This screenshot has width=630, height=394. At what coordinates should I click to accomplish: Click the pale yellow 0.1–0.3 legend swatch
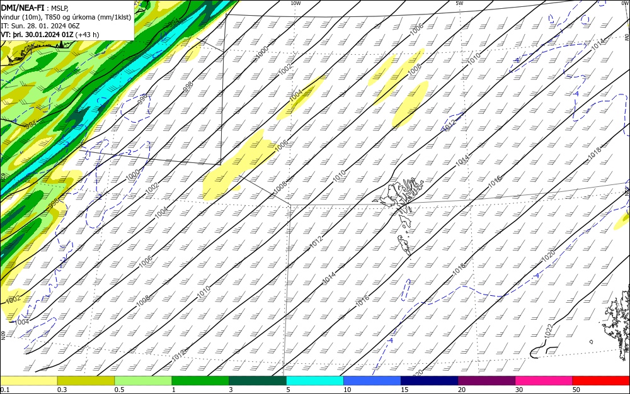28,381
